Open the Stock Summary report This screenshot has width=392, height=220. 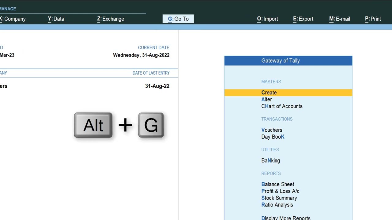coord(279,198)
